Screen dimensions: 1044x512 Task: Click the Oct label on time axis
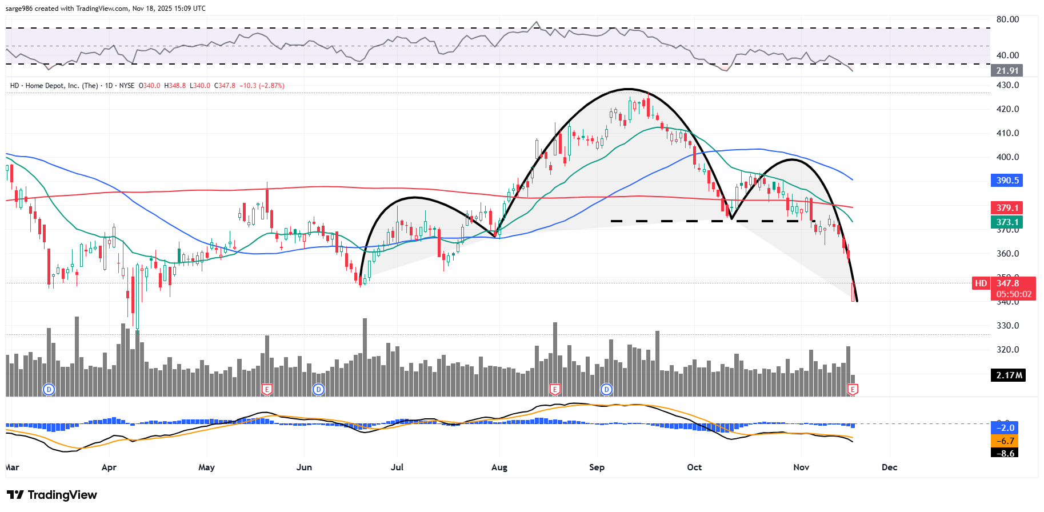pyautogui.click(x=694, y=467)
